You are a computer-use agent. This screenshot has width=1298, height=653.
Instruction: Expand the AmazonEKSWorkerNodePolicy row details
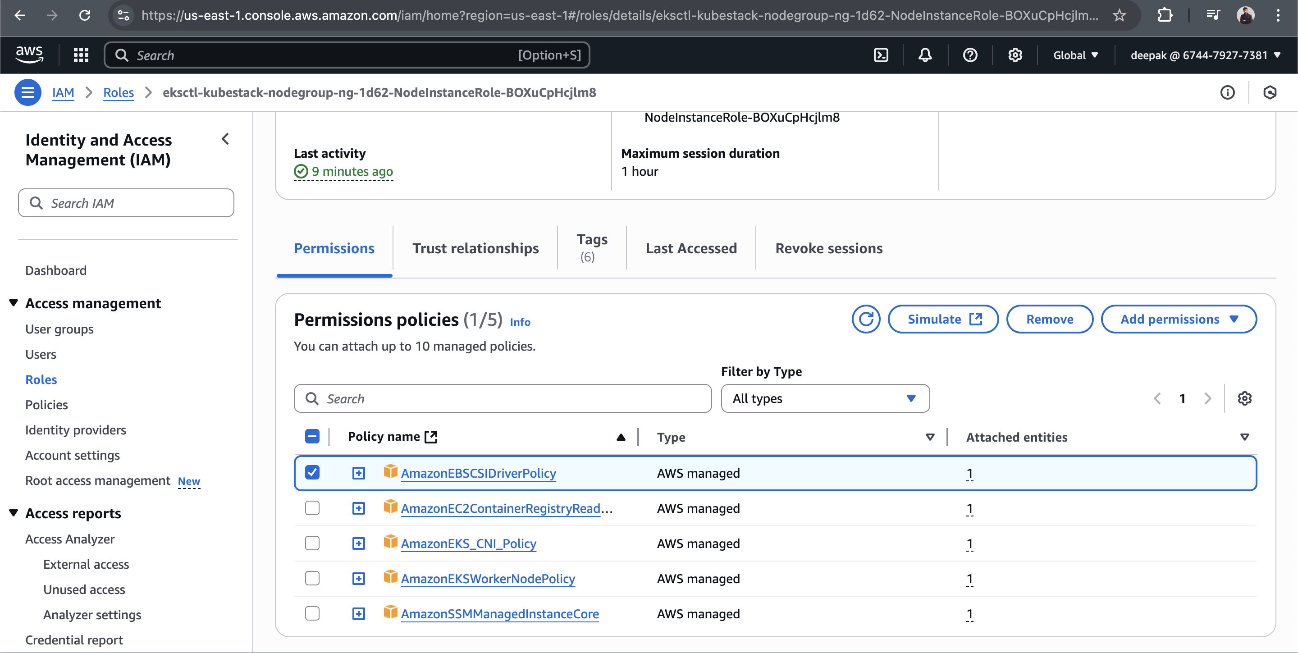(x=358, y=579)
